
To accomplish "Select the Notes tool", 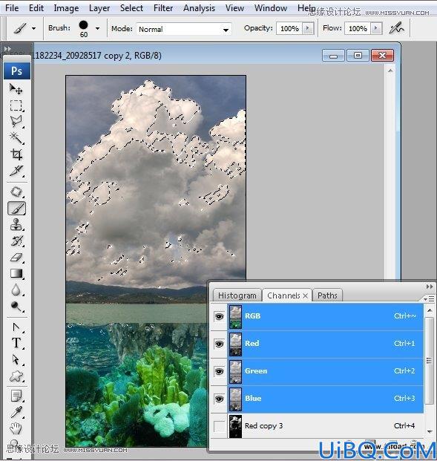I will (x=16, y=396).
